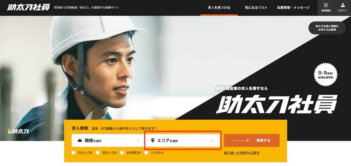Go to 応募管理・メッセージ
Viewport: 351px width, 166px height.
(x=293, y=8)
